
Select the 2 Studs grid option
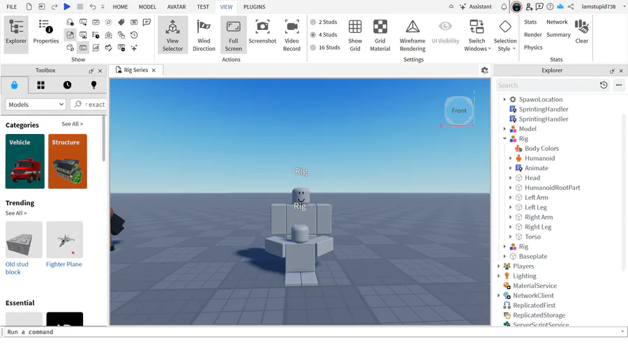(x=324, y=22)
